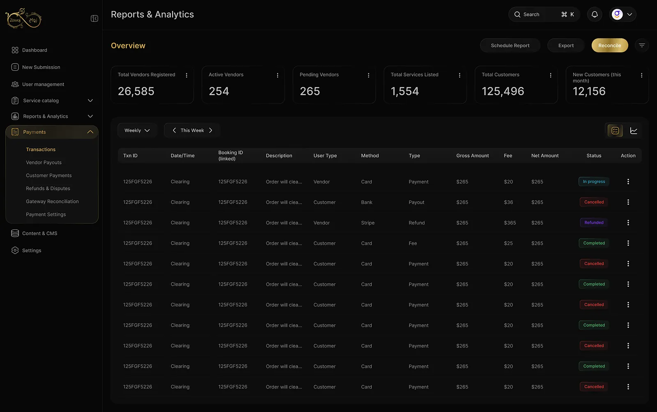Click the Refunded status badge

coord(594,223)
